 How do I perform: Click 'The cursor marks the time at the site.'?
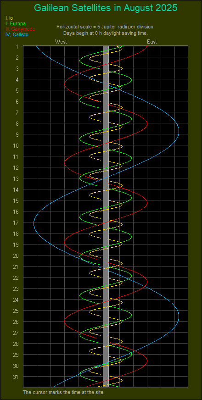[x=64, y=392]
